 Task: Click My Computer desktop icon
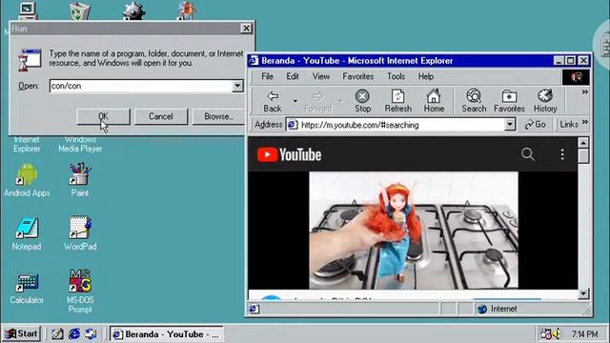click(x=28, y=11)
